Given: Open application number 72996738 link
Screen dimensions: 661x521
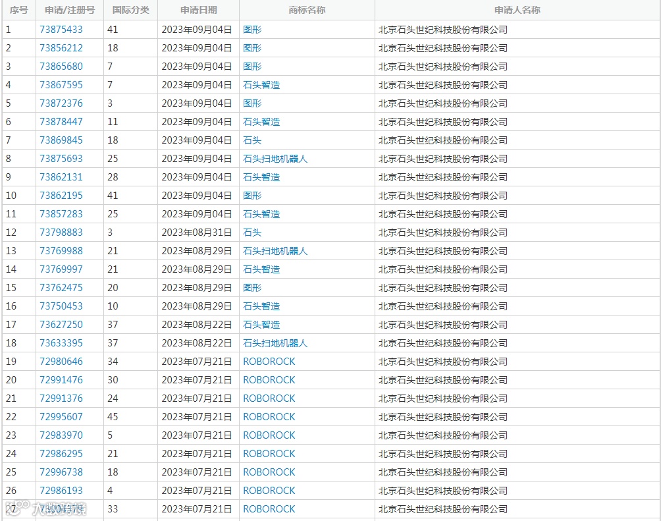Looking at the screenshot, I should [61, 472].
